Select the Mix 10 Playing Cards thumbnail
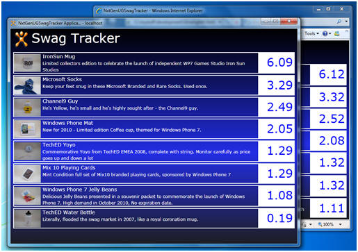 [27, 174]
